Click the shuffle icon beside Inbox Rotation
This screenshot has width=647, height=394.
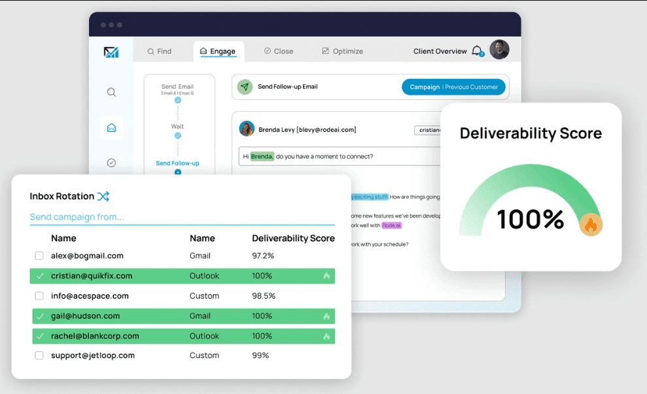[x=103, y=196]
